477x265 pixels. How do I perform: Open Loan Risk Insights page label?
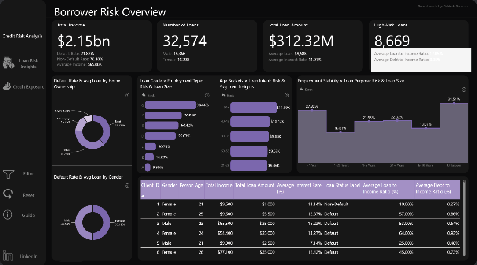tap(29, 63)
